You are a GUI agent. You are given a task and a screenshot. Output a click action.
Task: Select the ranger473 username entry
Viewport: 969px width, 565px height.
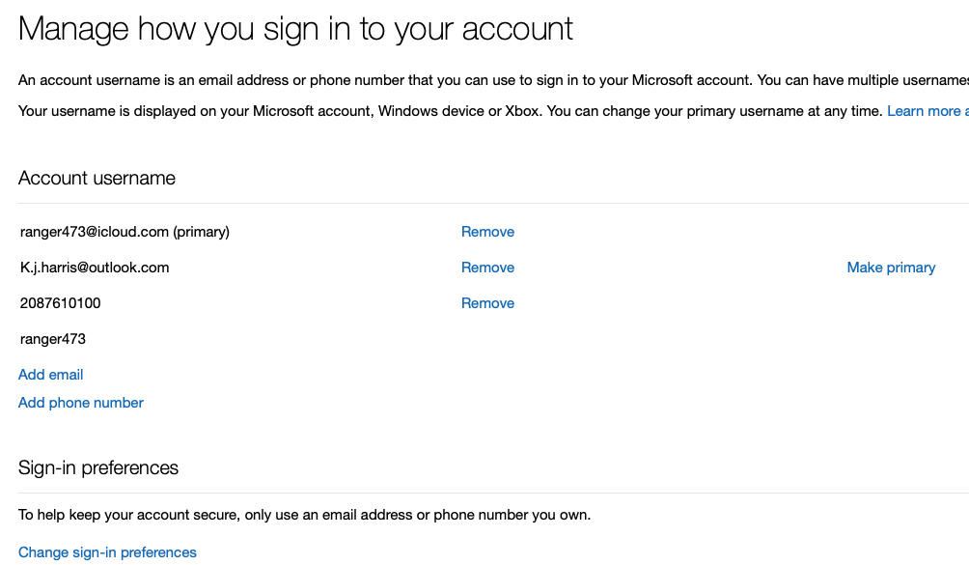[x=52, y=339]
